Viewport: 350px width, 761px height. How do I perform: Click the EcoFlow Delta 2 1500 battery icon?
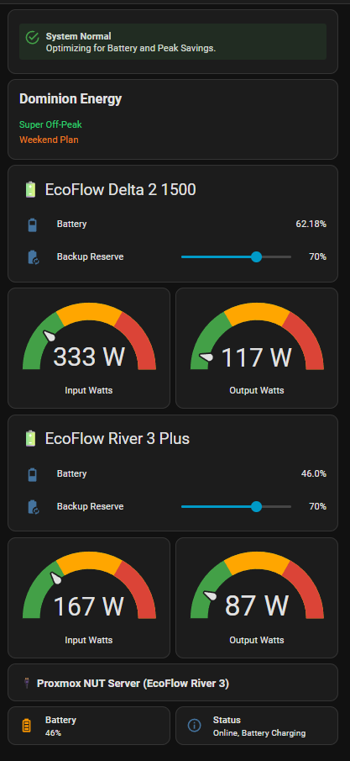pyautogui.click(x=30, y=189)
